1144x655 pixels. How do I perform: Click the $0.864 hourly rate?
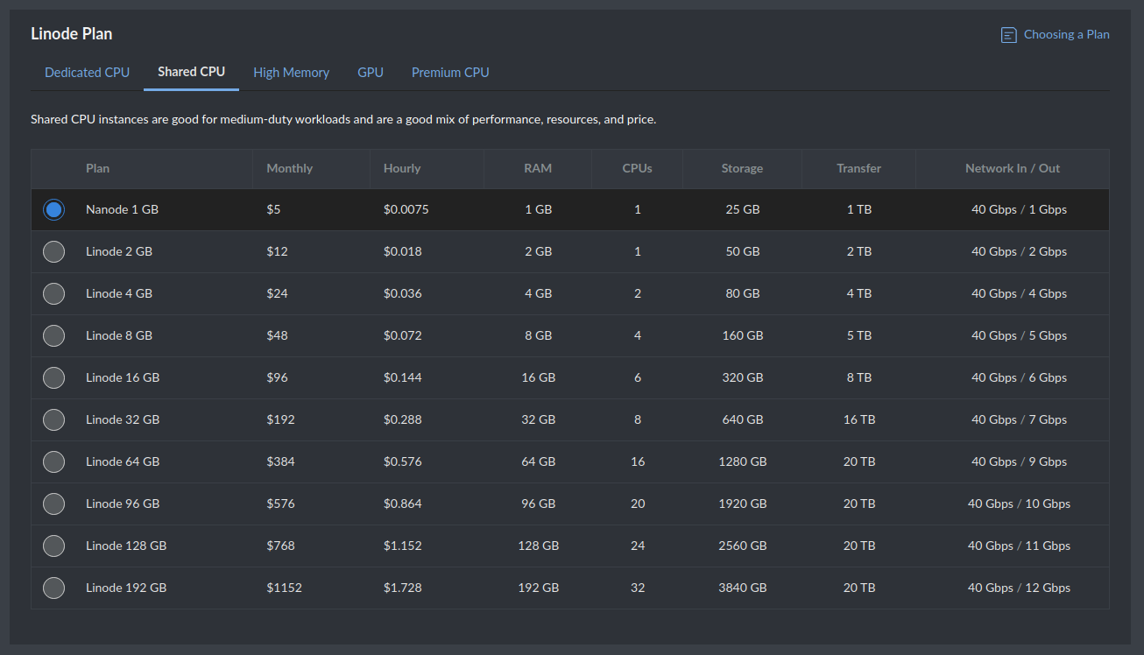(x=402, y=504)
